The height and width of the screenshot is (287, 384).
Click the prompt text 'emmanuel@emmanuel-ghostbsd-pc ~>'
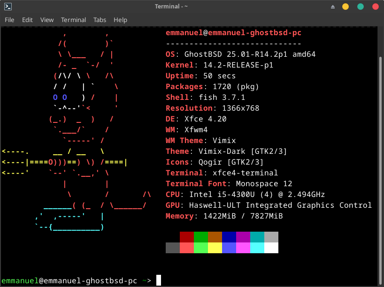pos(77,280)
